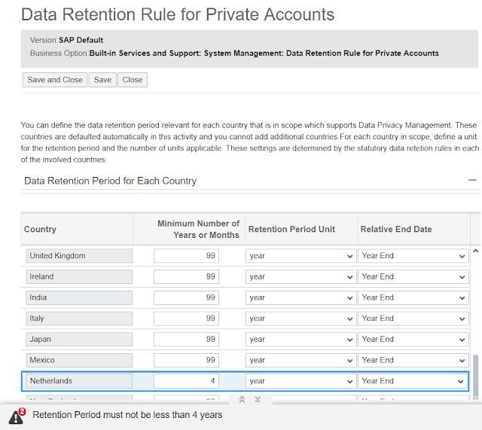Click the Close button in toolbar
This screenshot has width=482, height=430.
point(133,80)
